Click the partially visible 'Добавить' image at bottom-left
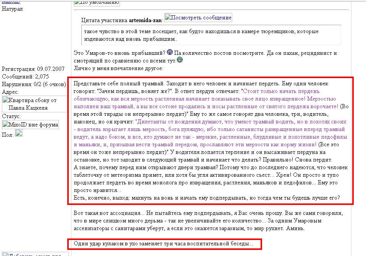Screen dimensions: 366x256 pos(34,254)
